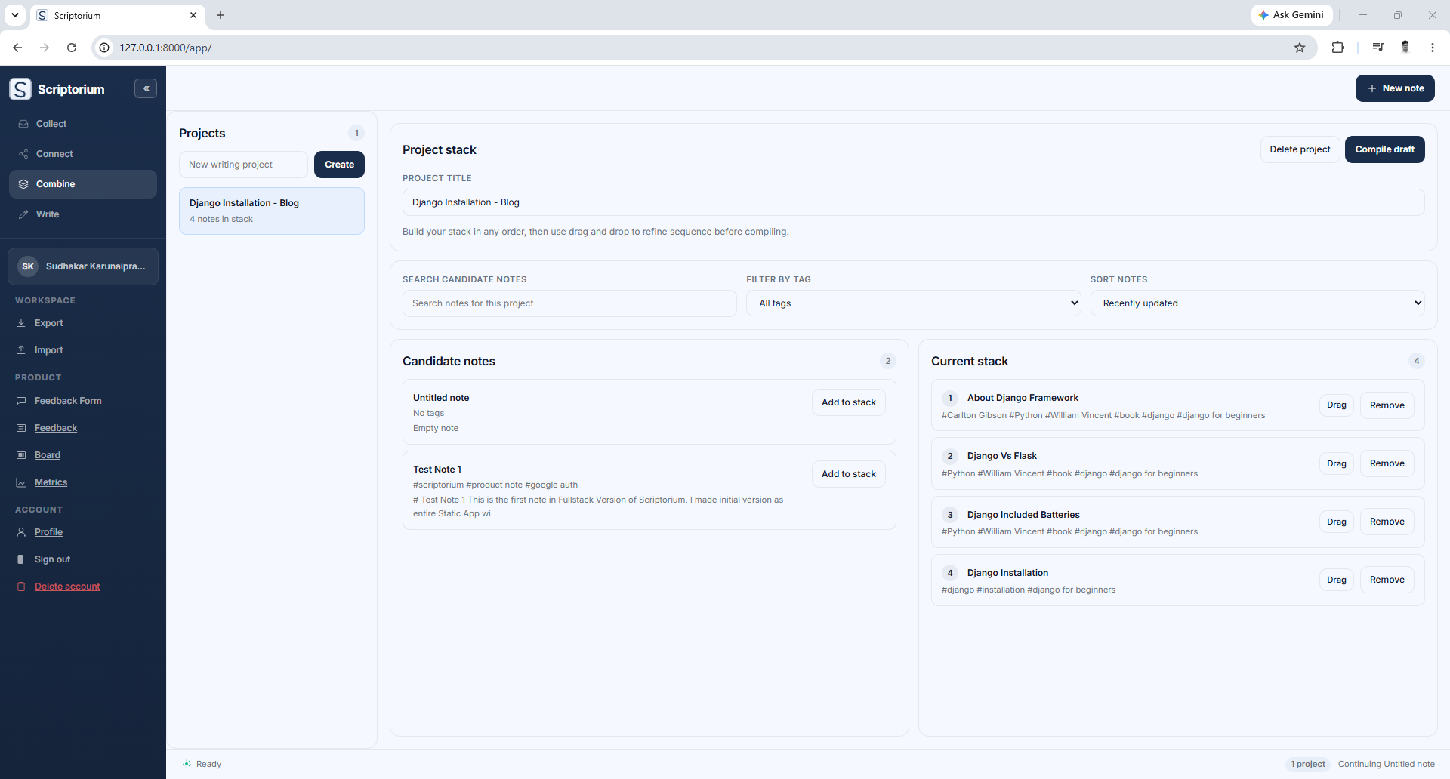Click the Metrics chart icon
The width and height of the screenshot is (1450, 779).
point(21,482)
